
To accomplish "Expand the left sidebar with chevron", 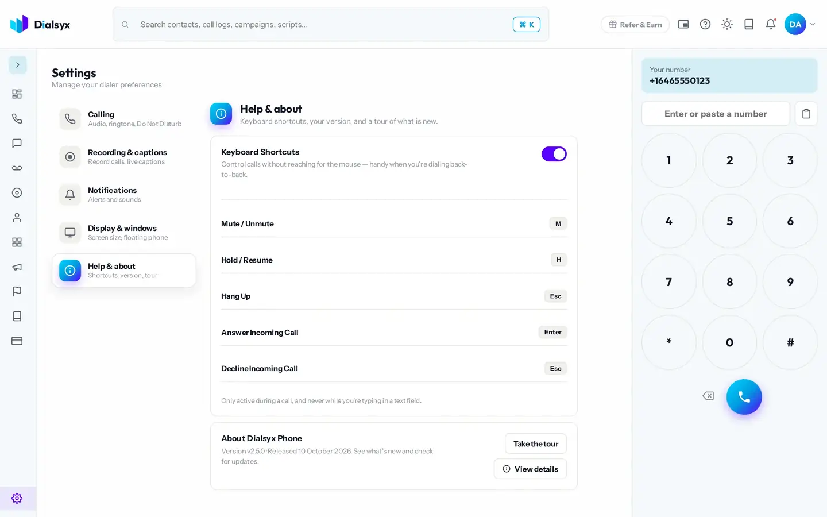I will 17,65.
